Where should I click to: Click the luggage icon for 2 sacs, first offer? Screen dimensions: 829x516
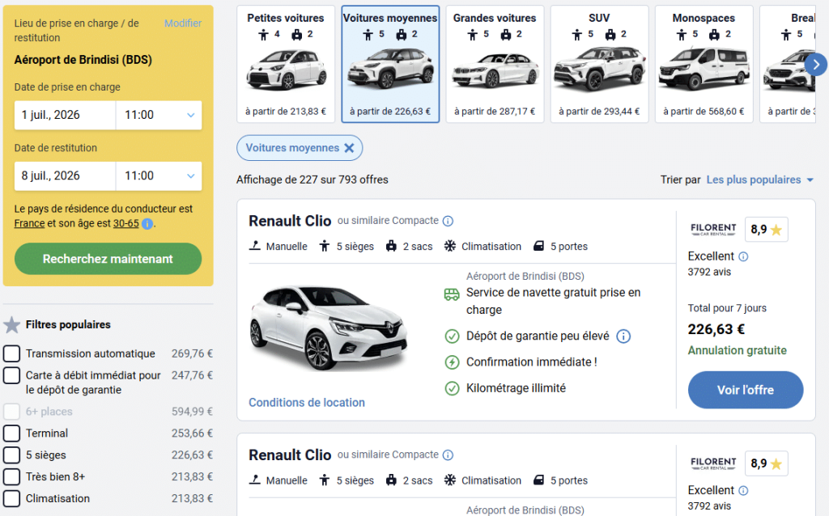click(x=391, y=246)
